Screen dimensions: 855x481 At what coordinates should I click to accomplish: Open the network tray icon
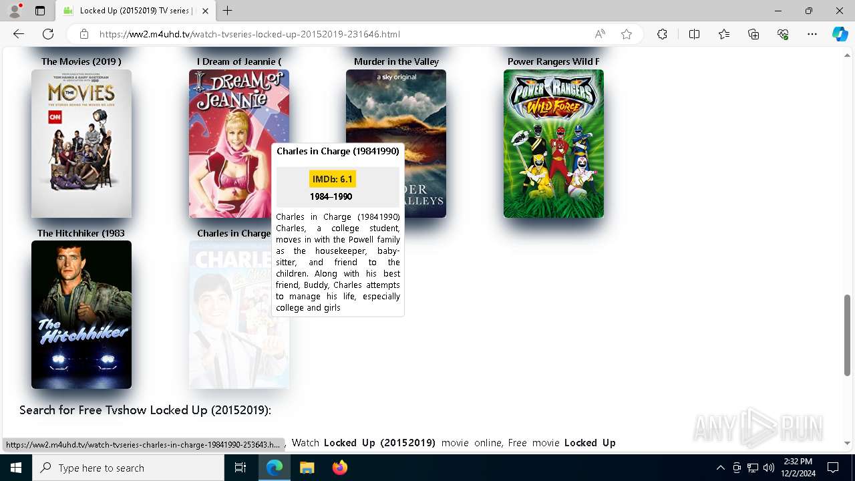pyautogui.click(x=753, y=468)
